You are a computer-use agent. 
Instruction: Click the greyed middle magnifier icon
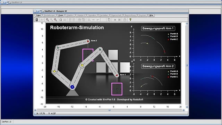51,20
